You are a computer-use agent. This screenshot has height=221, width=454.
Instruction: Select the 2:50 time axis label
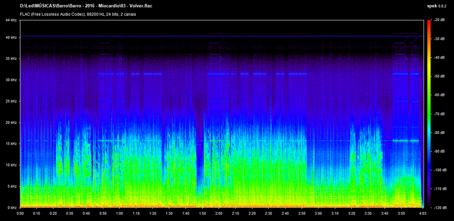pos(302,214)
